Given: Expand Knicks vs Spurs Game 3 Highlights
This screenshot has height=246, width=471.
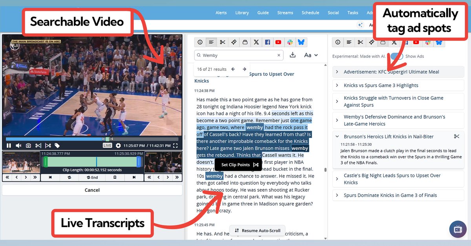Looking at the screenshot, I should pyautogui.click(x=398, y=85).
